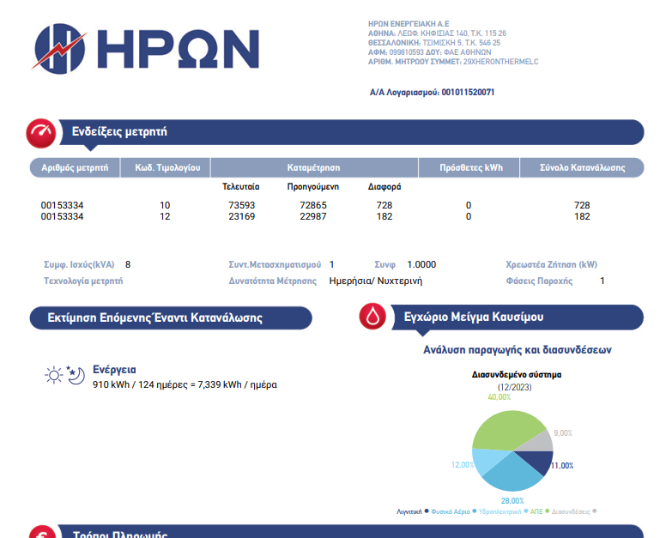The height and width of the screenshot is (538, 666).
Task: Click the 11,00% chart label
Action: point(562,466)
